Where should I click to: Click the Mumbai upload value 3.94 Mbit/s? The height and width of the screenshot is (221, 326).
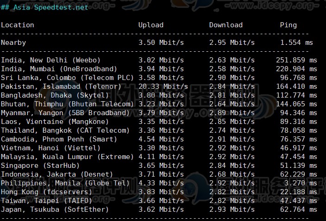[x=161, y=69]
